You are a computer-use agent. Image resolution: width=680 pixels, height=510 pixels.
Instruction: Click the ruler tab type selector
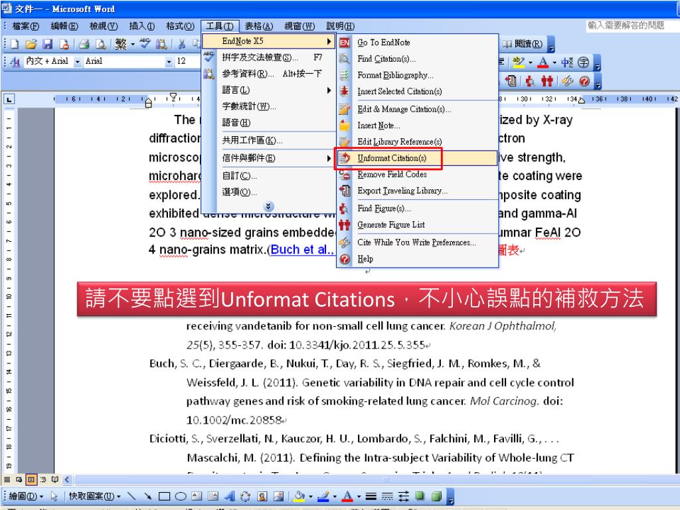click(x=9, y=100)
